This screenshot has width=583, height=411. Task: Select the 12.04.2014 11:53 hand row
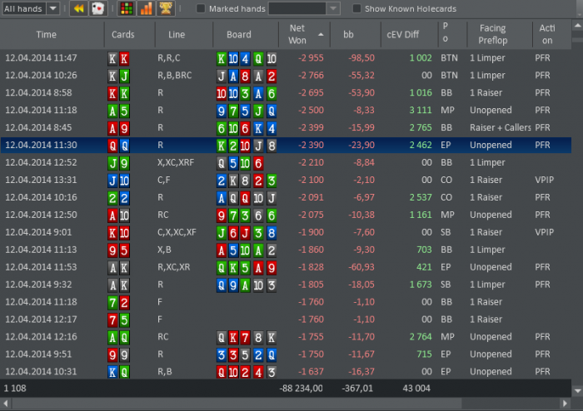pos(286,267)
